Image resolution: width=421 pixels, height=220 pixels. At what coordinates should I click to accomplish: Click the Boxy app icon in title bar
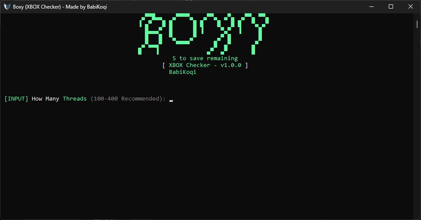click(7, 7)
